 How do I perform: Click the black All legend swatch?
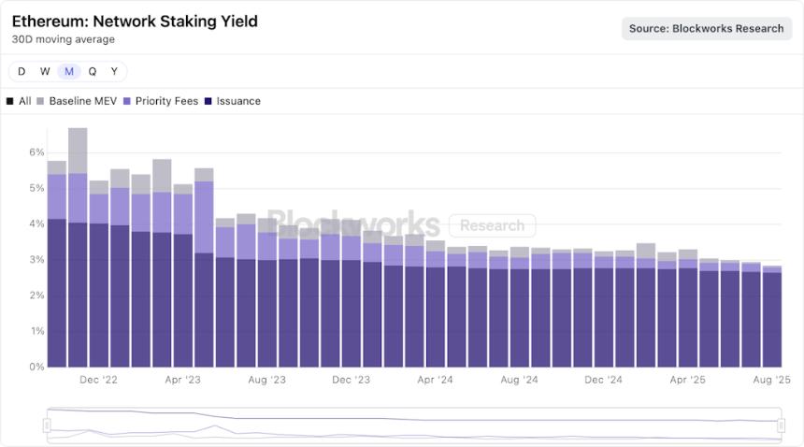tap(10, 101)
